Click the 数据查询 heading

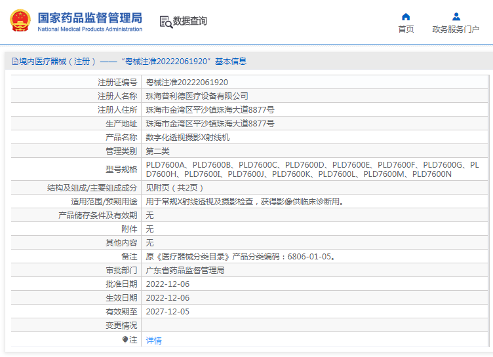pyautogui.click(x=190, y=21)
